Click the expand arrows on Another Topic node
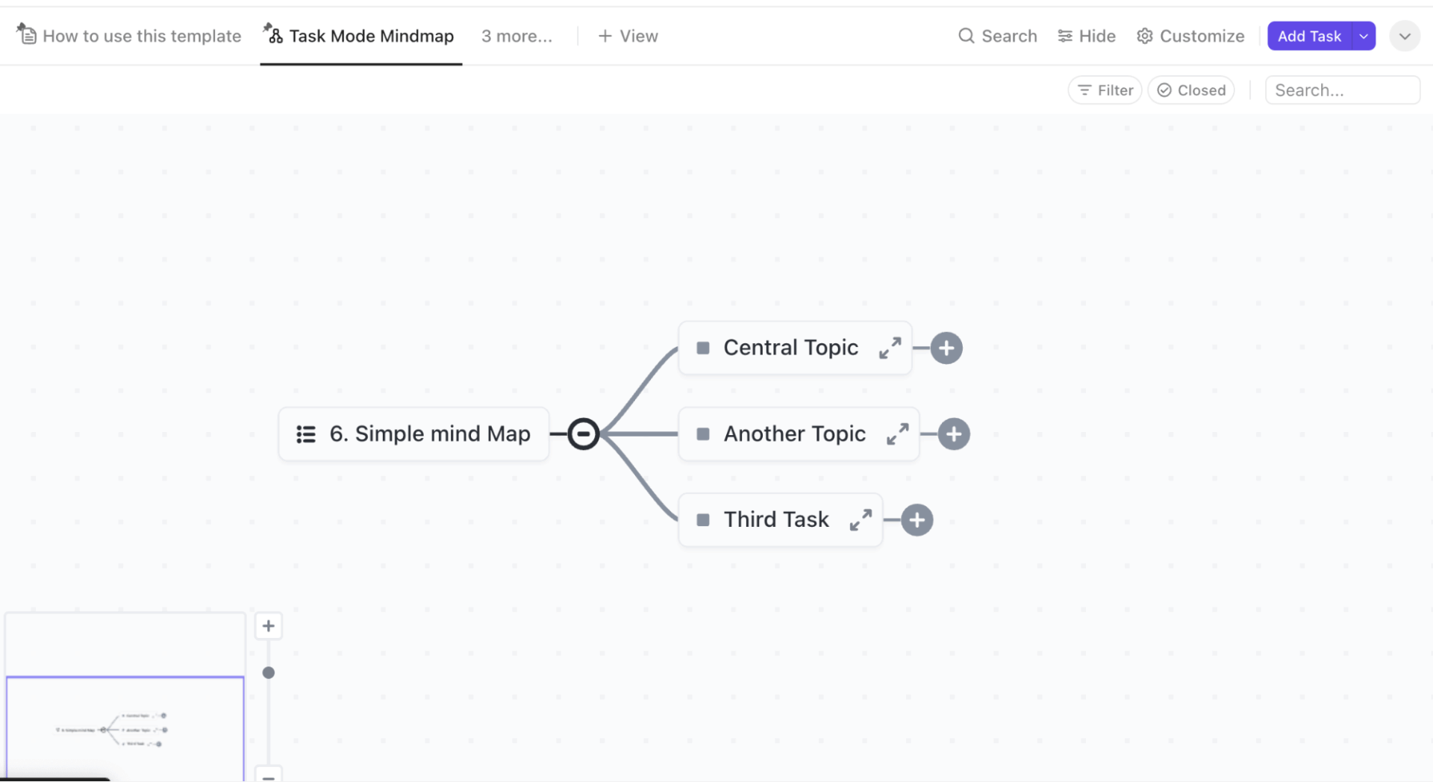Screen dimensions: 1433x782 click(x=899, y=434)
